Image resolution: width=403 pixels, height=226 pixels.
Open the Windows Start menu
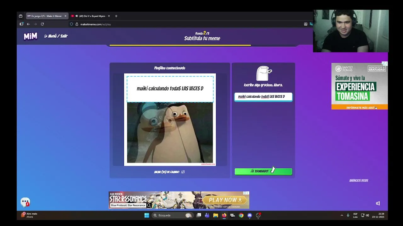pyautogui.click(x=147, y=215)
